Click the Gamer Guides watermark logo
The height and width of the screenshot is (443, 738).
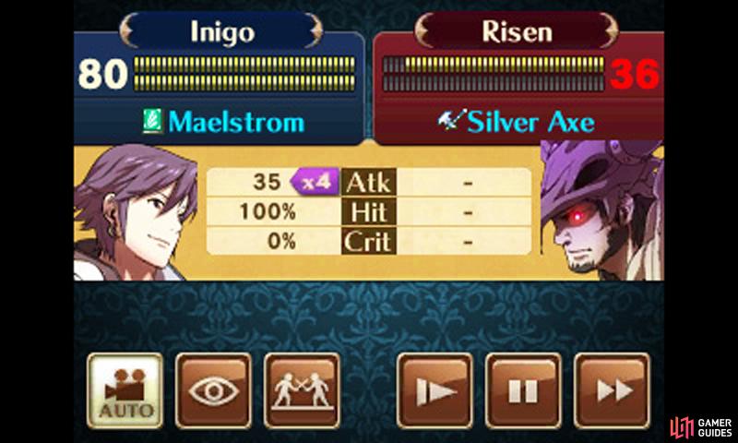[x=701, y=426]
